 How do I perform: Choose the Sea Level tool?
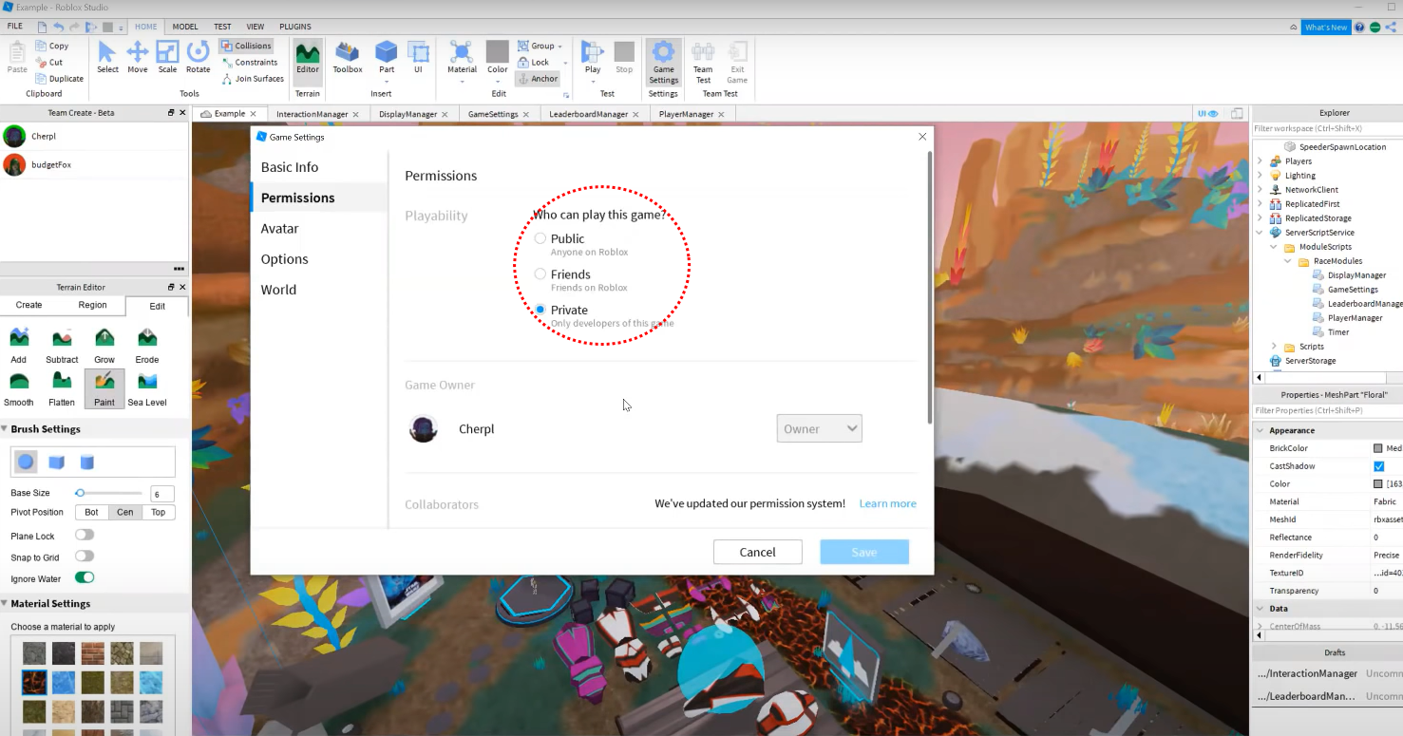(x=147, y=388)
